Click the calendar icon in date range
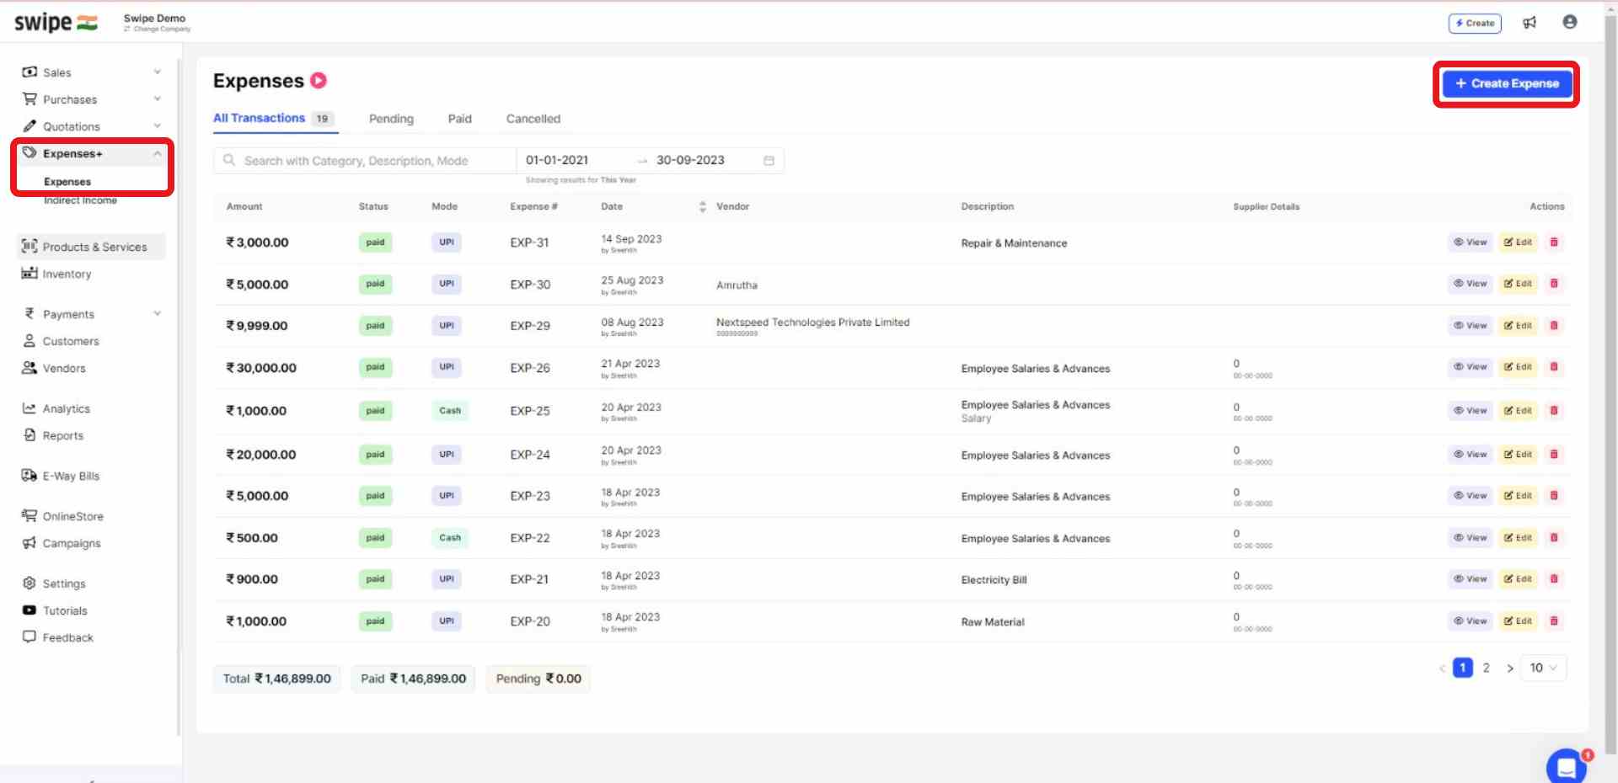 (x=769, y=160)
